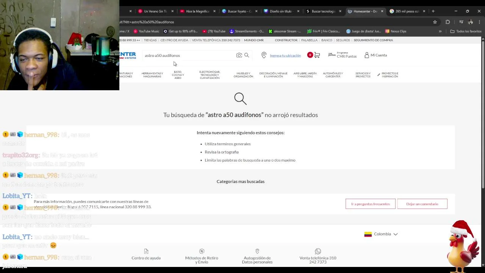Open CENTRO DE AYUDA in the top bar
Screen dimensions: 485x273
(x=174, y=40)
